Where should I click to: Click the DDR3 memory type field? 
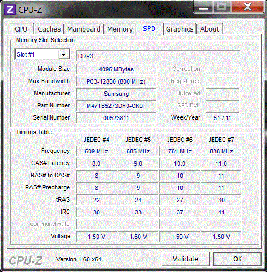[158, 56]
